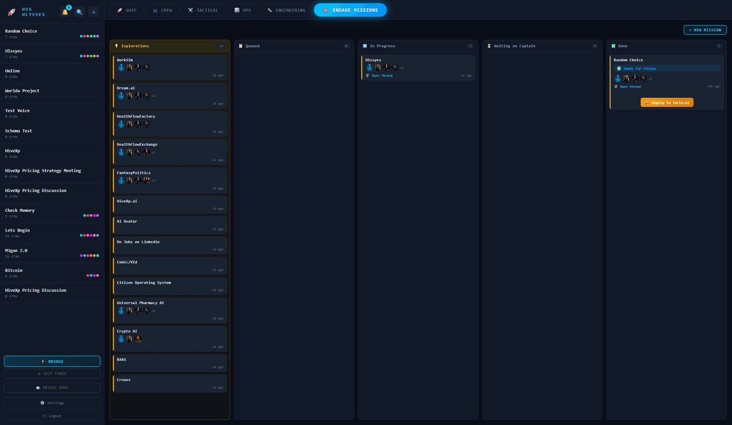Open the magnifying glass search icon
The width and height of the screenshot is (732, 425).
click(x=79, y=12)
